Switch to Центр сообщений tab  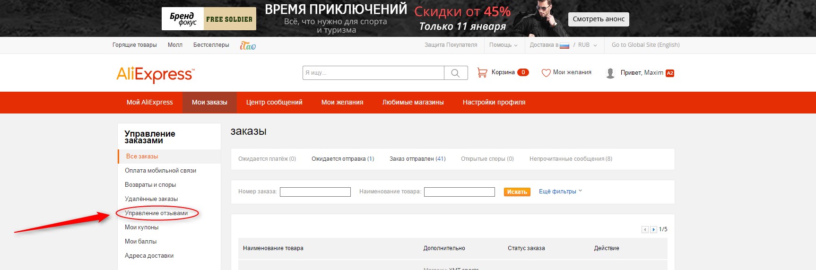tap(274, 102)
